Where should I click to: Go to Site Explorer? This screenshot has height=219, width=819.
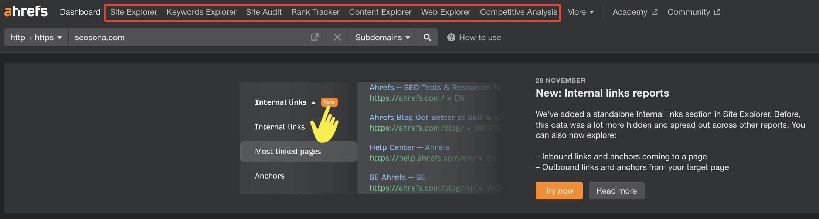[133, 12]
